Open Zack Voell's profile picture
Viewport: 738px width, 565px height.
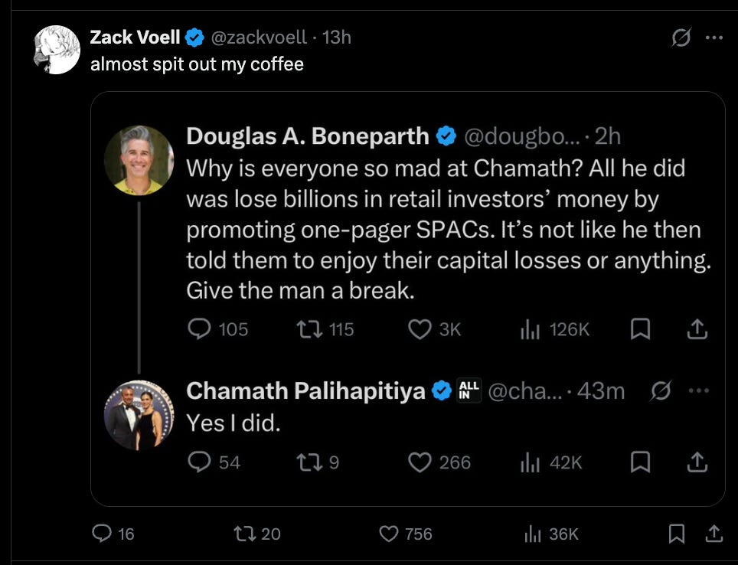(57, 49)
